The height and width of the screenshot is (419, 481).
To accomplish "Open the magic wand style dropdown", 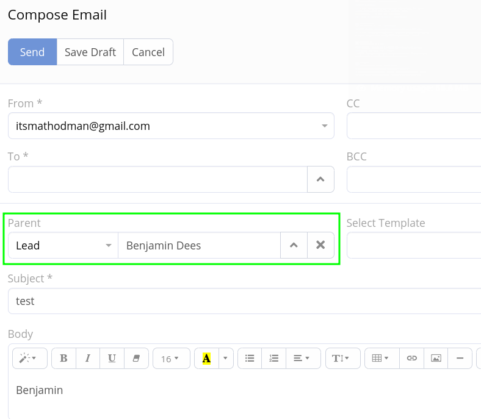I will 28,359.
